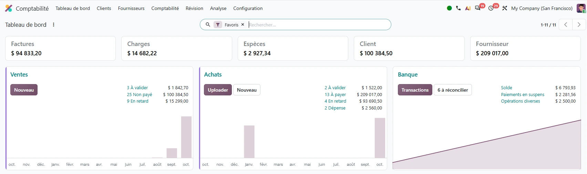This screenshot has width=587, height=174.
Task: Click the $ 1 842,70 À valider amount
Action: pos(178,88)
